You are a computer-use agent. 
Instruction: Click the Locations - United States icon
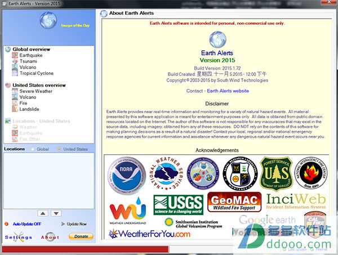(8, 121)
